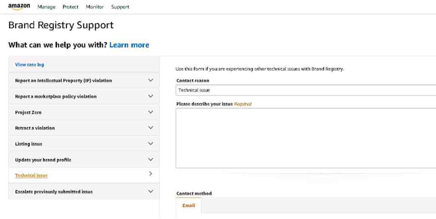This screenshot has width=436, height=219.
Task: Expand the marketplace policy violation chevron
Action: (151, 96)
